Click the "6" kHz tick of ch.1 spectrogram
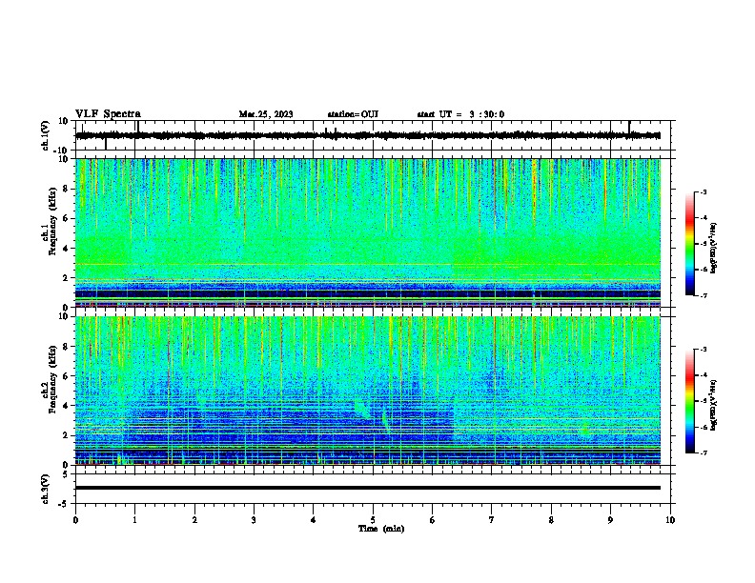 [x=67, y=218]
